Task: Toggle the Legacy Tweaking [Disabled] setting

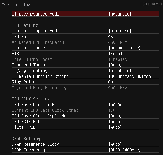Action: 120,71
